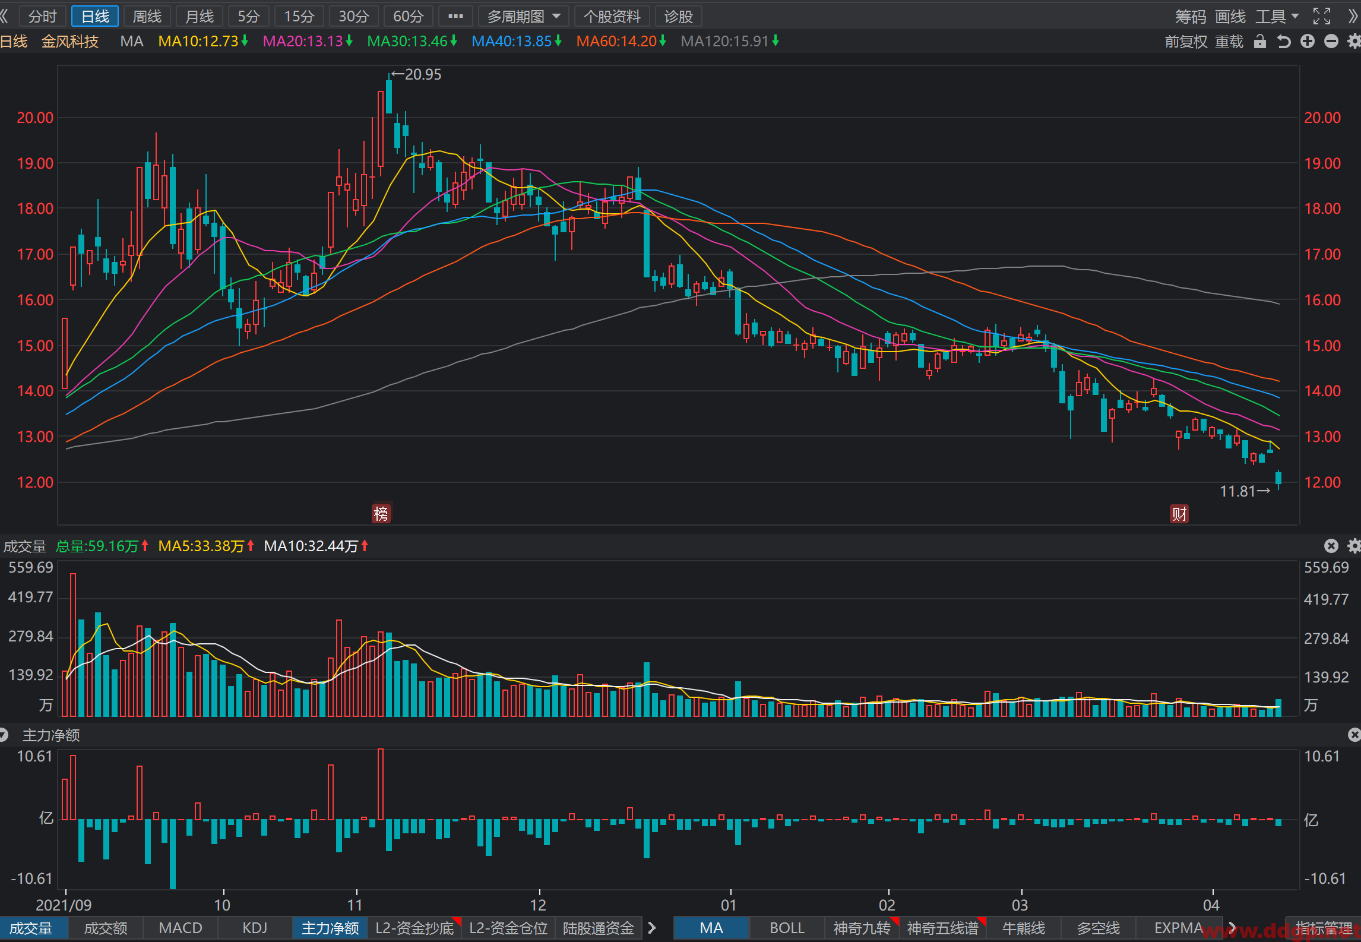Select the 60分 period
This screenshot has width=1361, height=942.
[408, 17]
